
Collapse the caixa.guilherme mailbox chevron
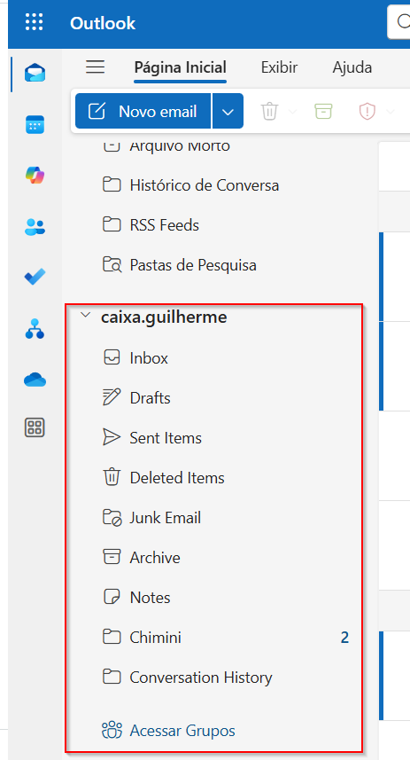pos(86,315)
